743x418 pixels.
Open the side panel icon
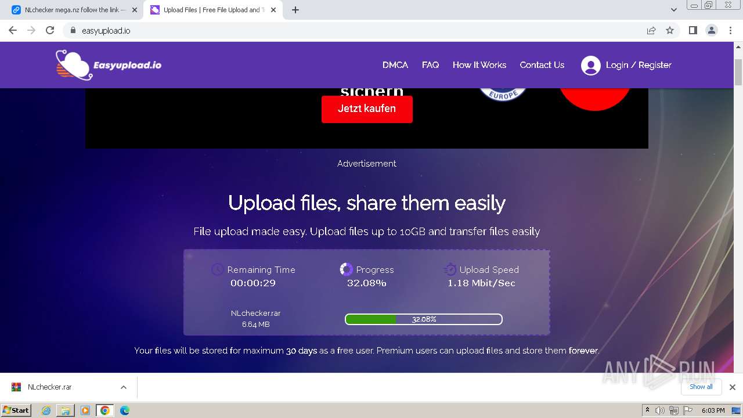coord(692,30)
